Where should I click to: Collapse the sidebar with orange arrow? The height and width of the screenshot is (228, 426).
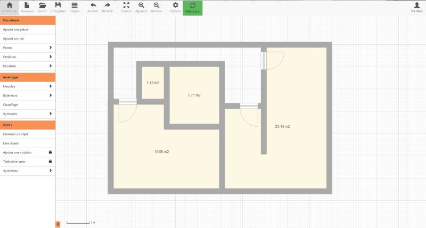(x=58, y=224)
